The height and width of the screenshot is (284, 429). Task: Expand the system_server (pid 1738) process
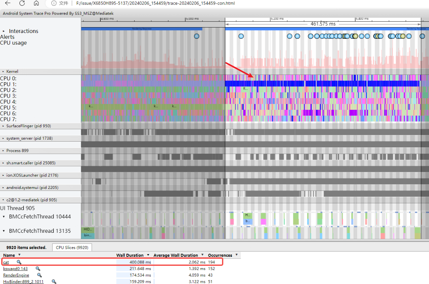pos(3,139)
